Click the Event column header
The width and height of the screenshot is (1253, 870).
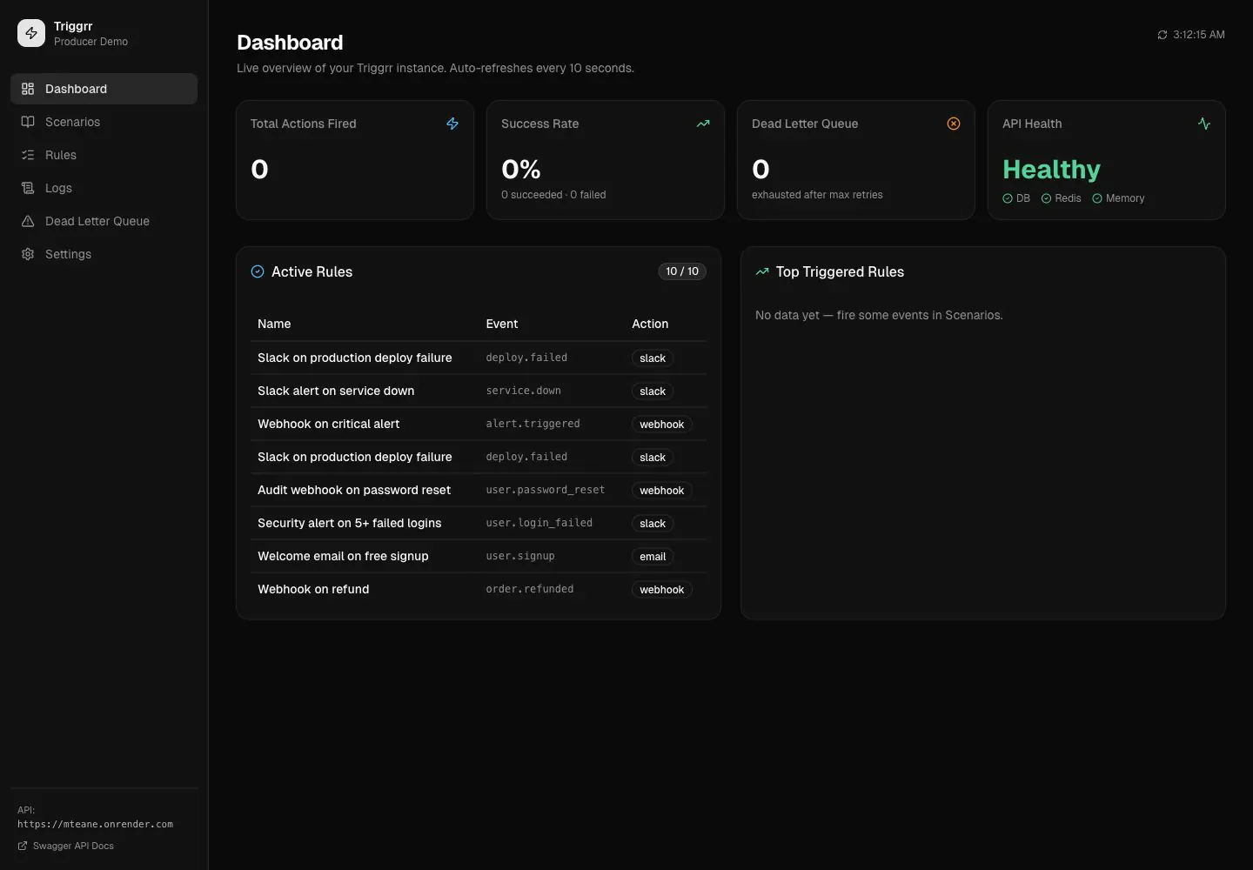[502, 324]
